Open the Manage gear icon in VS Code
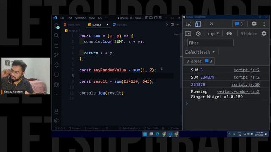Image resolution: width=271 pixels, height=152 pixels. point(56,121)
